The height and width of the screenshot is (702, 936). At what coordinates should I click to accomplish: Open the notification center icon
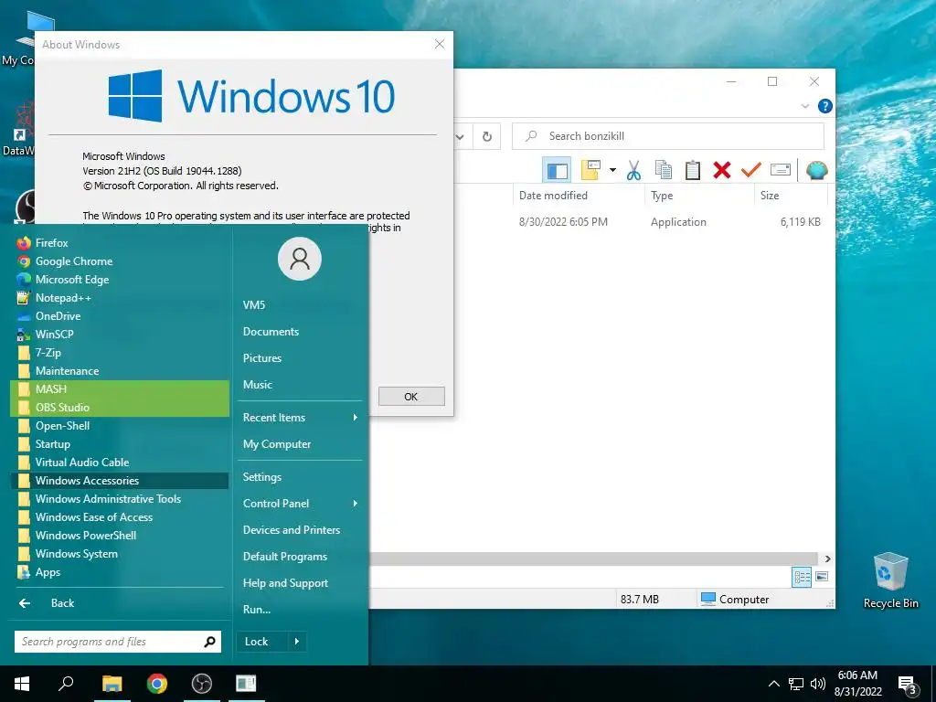coord(907,684)
